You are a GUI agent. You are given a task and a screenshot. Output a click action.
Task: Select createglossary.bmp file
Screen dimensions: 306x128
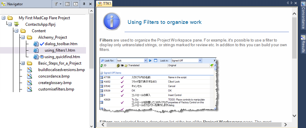coord(55,83)
